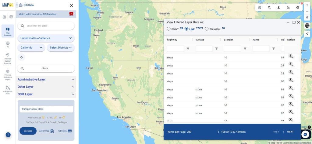Select the POINT radio option
Viewport: 312px width, 144px height.
tap(168, 29)
